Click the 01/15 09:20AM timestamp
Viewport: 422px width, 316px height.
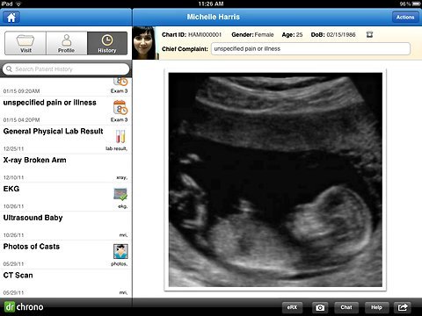click(21, 91)
